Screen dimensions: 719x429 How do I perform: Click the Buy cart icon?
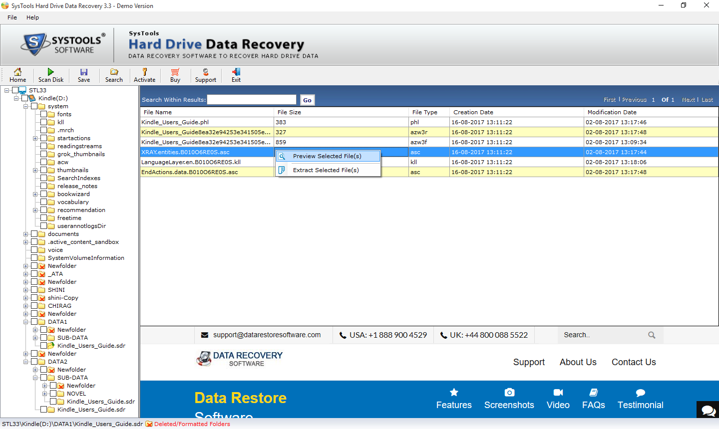pos(175,72)
